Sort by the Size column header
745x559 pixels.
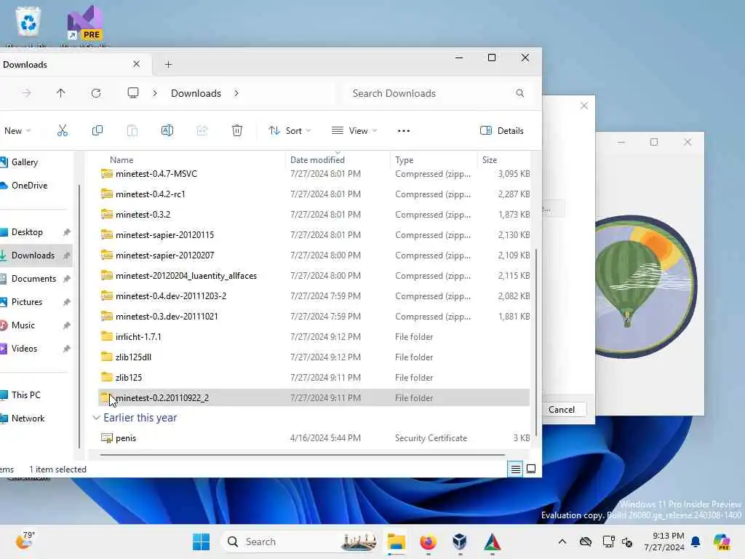tap(490, 160)
